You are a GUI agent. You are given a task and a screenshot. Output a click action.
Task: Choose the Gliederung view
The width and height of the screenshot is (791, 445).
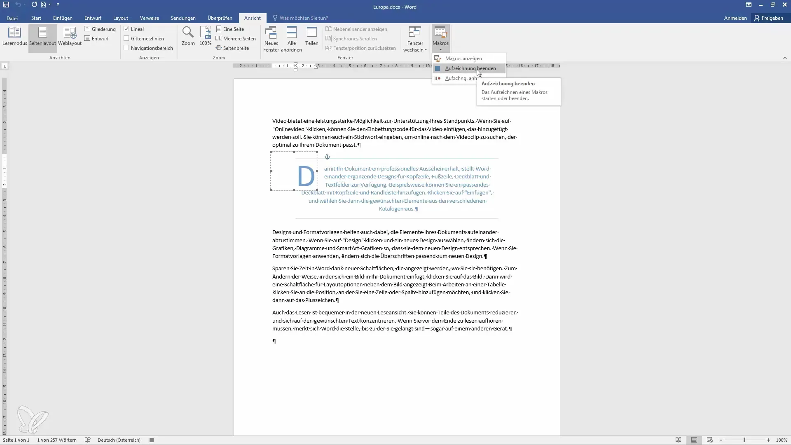pyautogui.click(x=100, y=29)
